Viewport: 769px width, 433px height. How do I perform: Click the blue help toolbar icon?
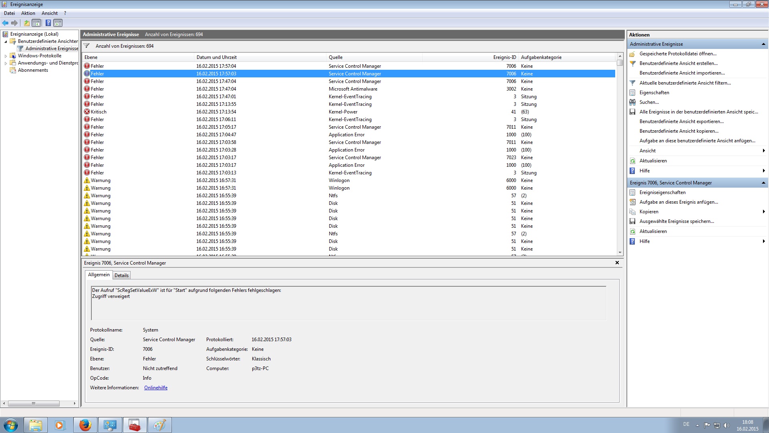coord(48,23)
